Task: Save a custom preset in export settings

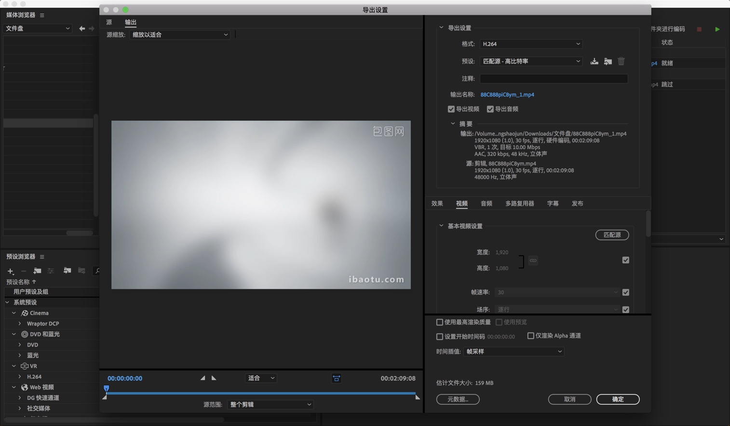Action: (x=594, y=61)
